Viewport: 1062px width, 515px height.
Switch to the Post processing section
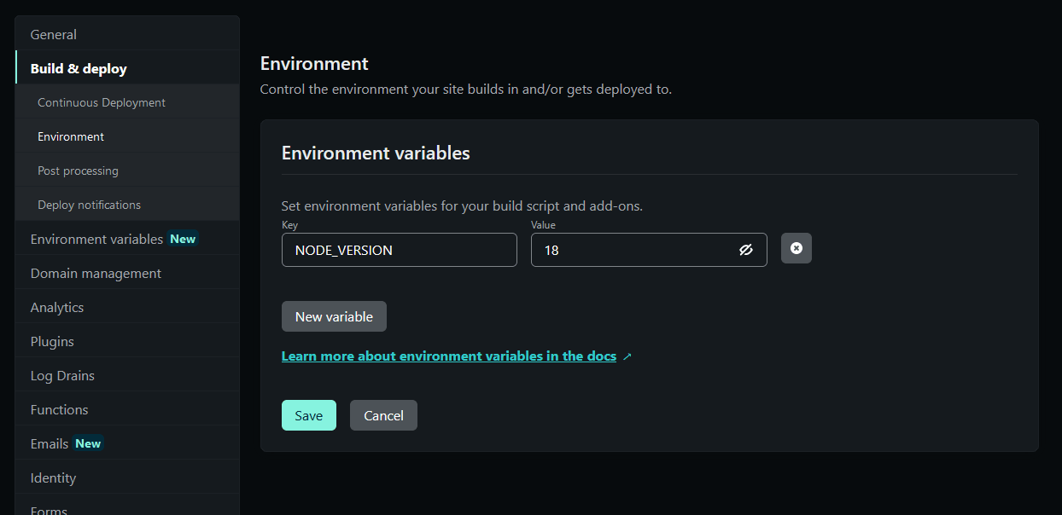[78, 171]
